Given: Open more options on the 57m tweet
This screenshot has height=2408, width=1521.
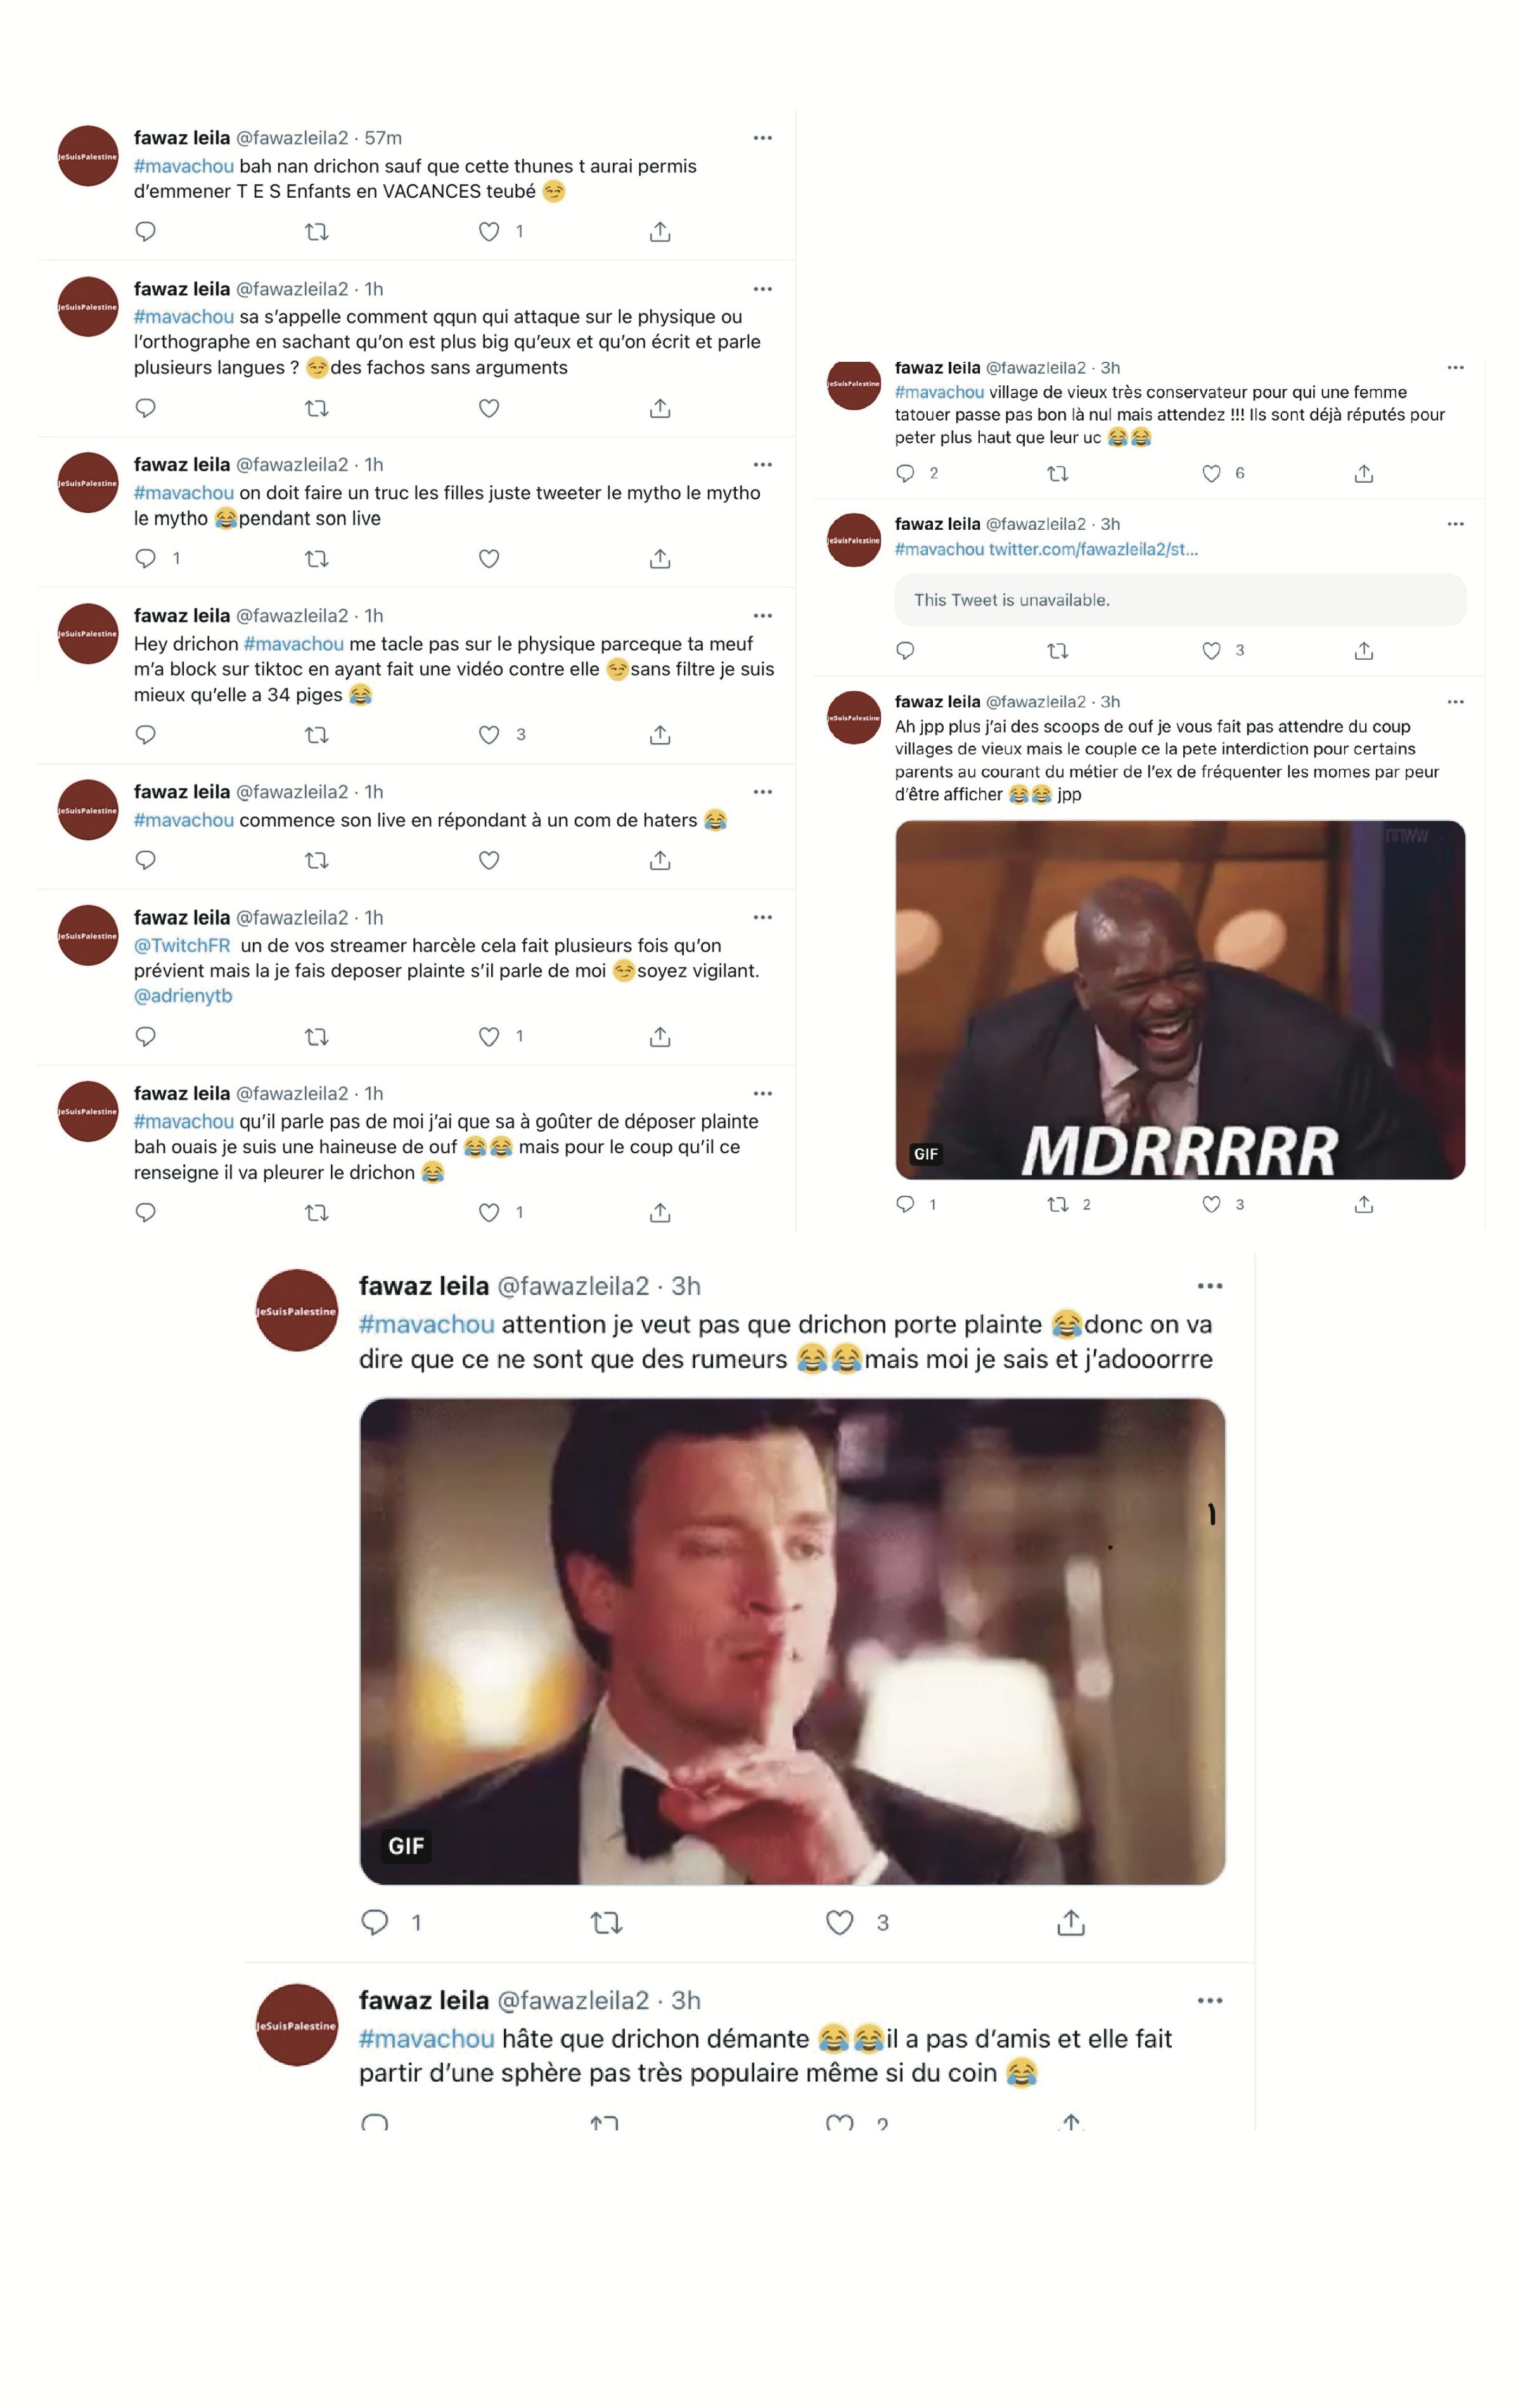Looking at the screenshot, I should [x=762, y=138].
